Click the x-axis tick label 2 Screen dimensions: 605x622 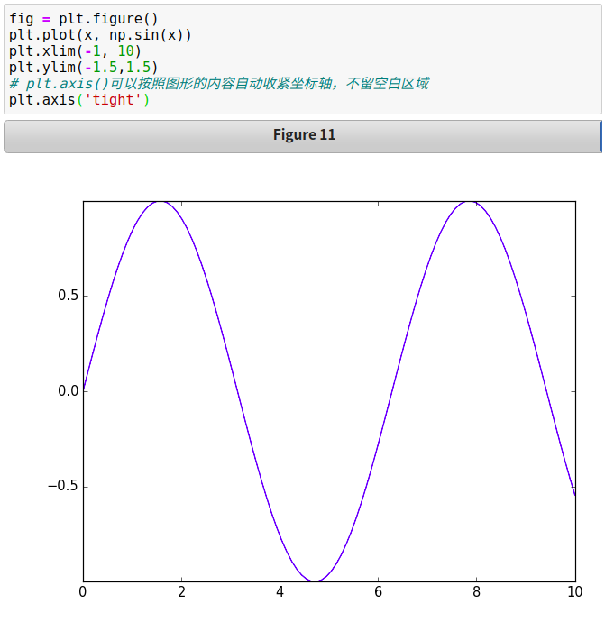pyautogui.click(x=181, y=592)
